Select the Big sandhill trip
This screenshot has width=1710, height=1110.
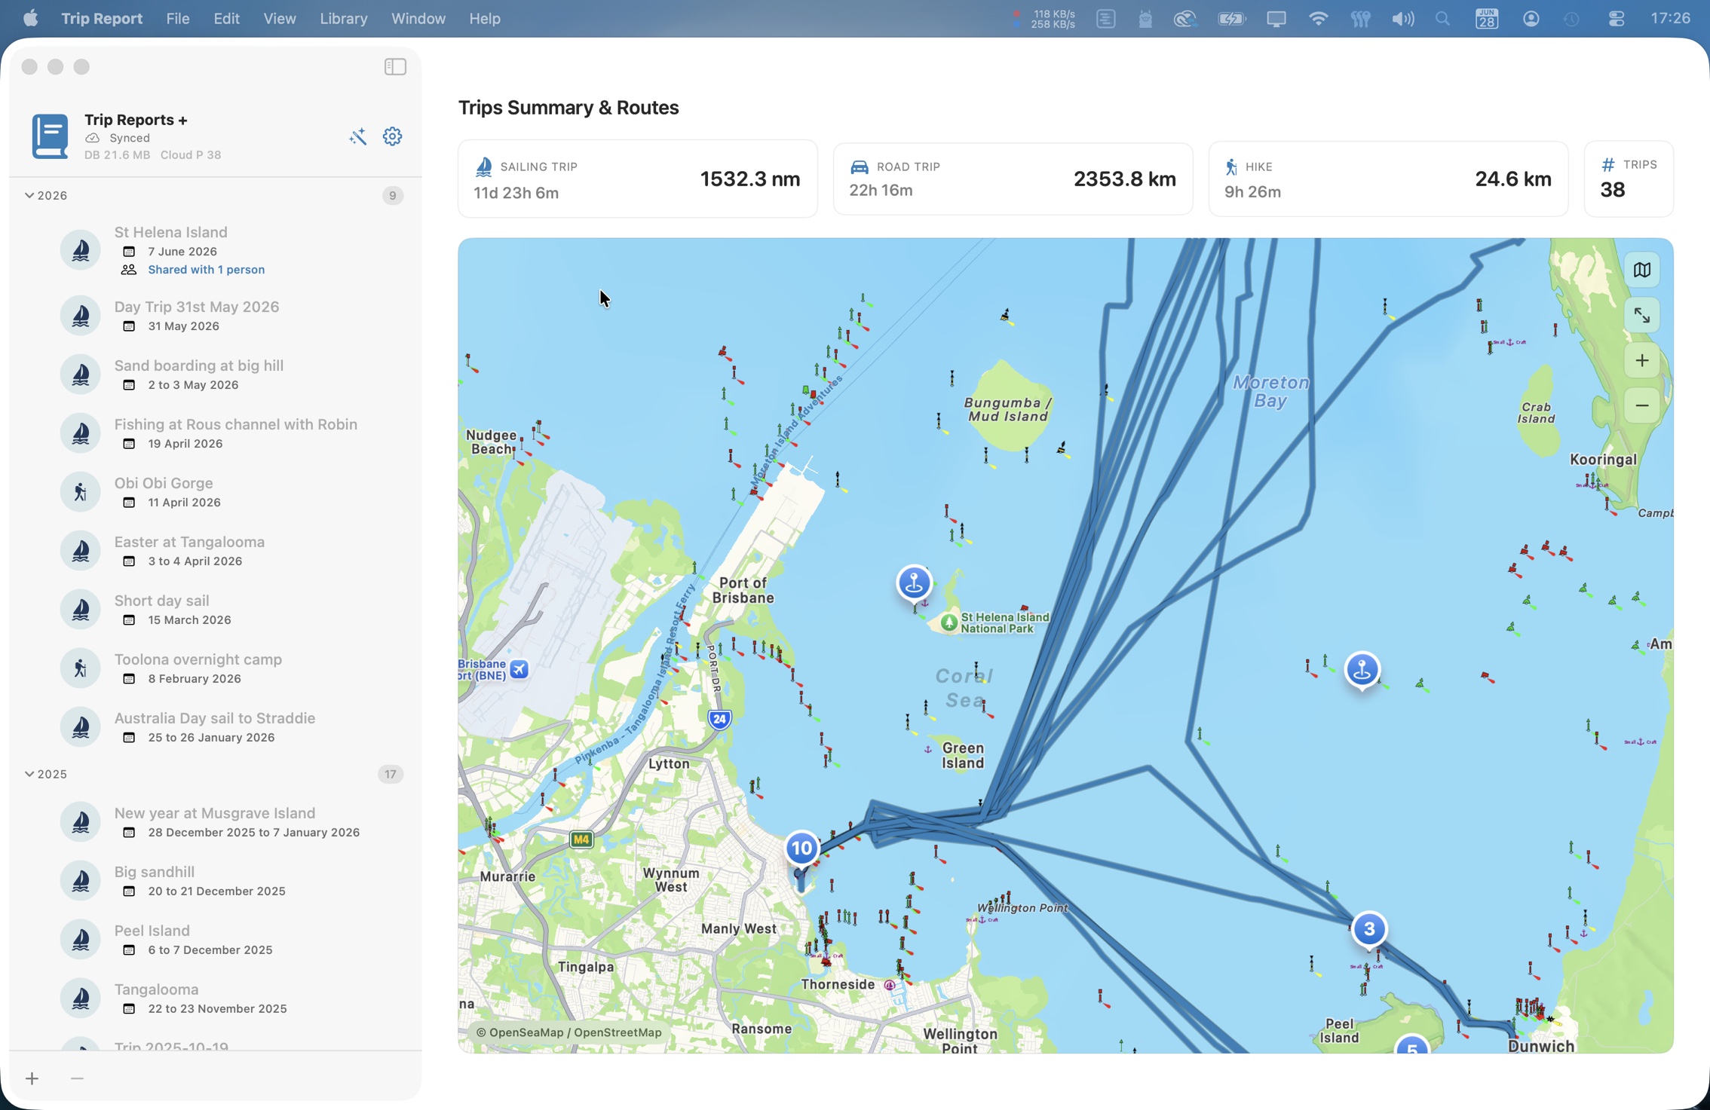[216, 881]
